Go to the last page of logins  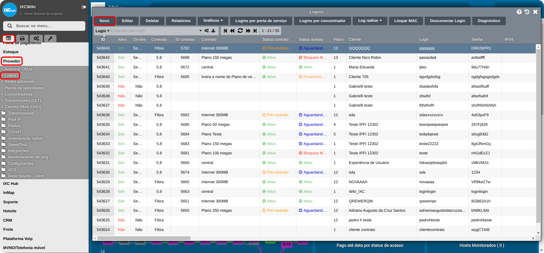click(x=255, y=31)
